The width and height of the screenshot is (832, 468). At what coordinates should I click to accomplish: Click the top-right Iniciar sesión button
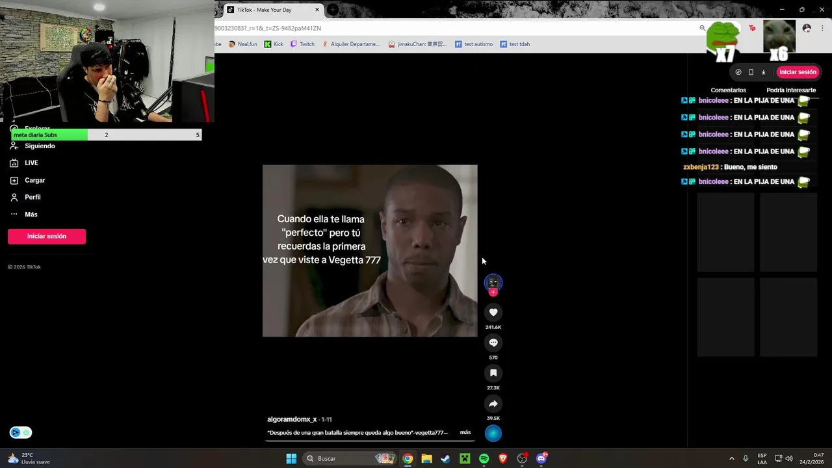[798, 72]
